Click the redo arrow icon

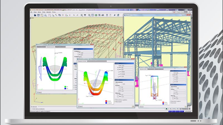pos(77,15)
